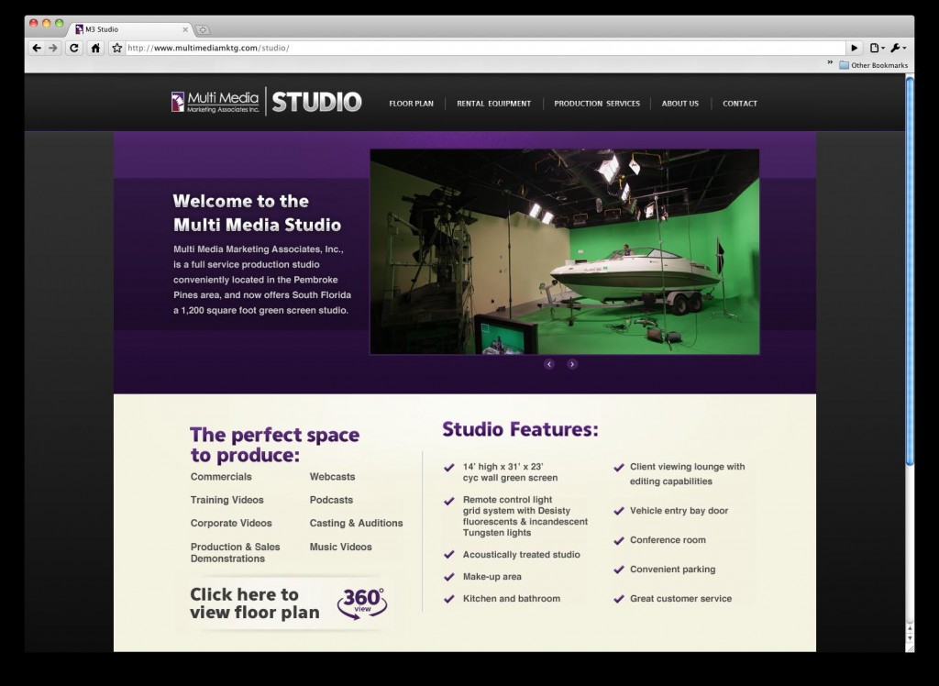Show the previous slideshow image
939x686 pixels.
549,364
